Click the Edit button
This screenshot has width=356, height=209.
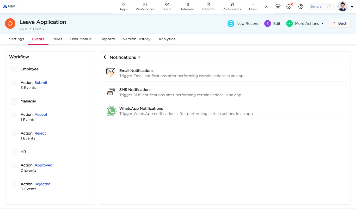coord(273,24)
